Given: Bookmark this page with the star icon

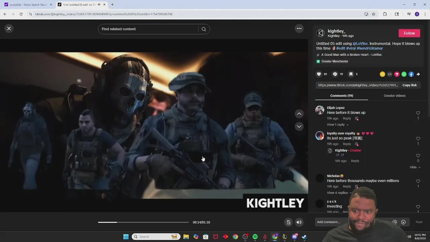Looking at the screenshot, I should 374,14.
